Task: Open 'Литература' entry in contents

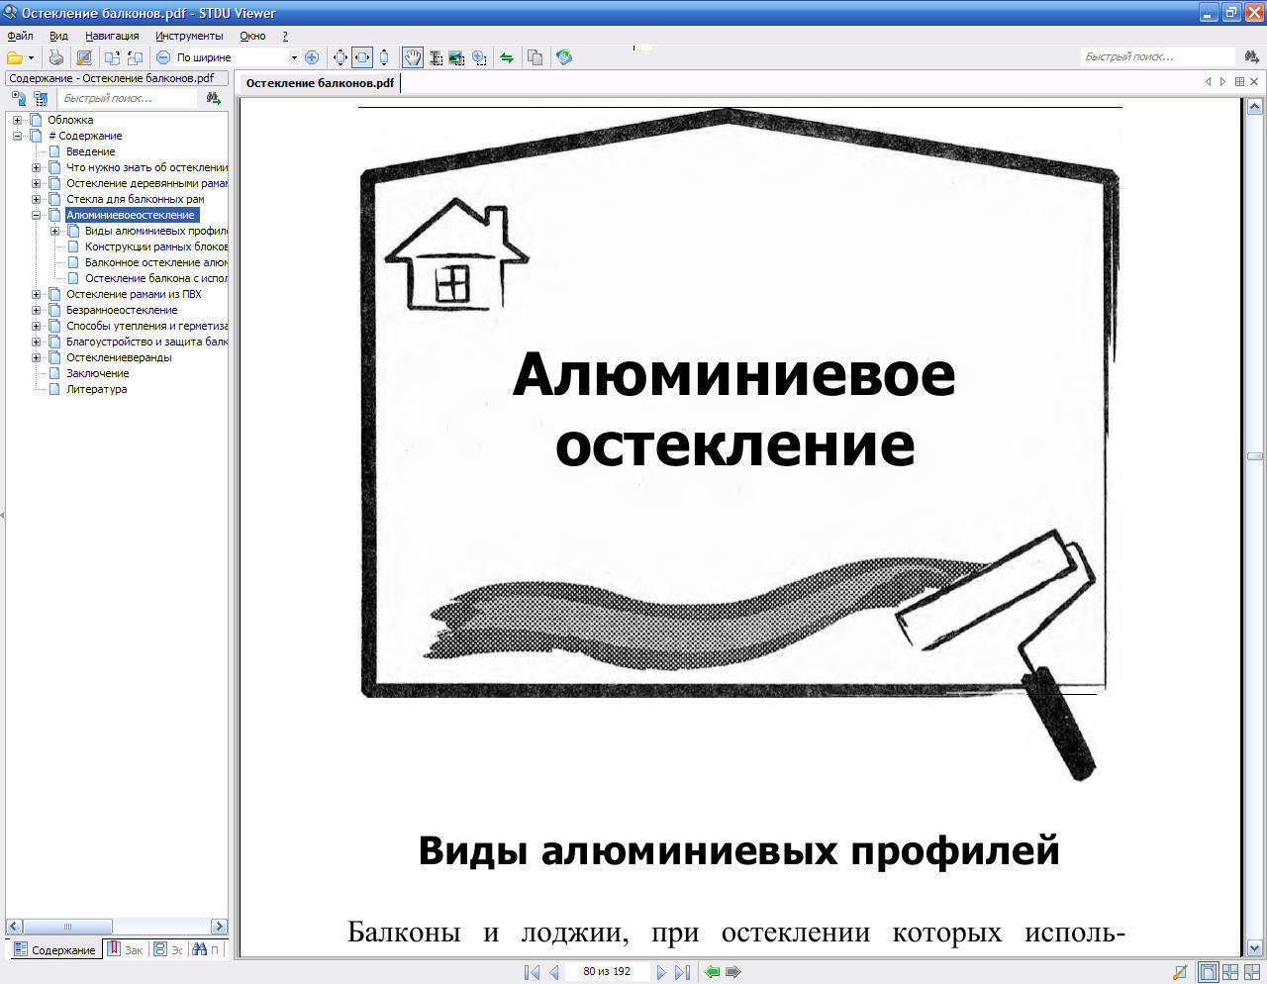Action: [96, 389]
